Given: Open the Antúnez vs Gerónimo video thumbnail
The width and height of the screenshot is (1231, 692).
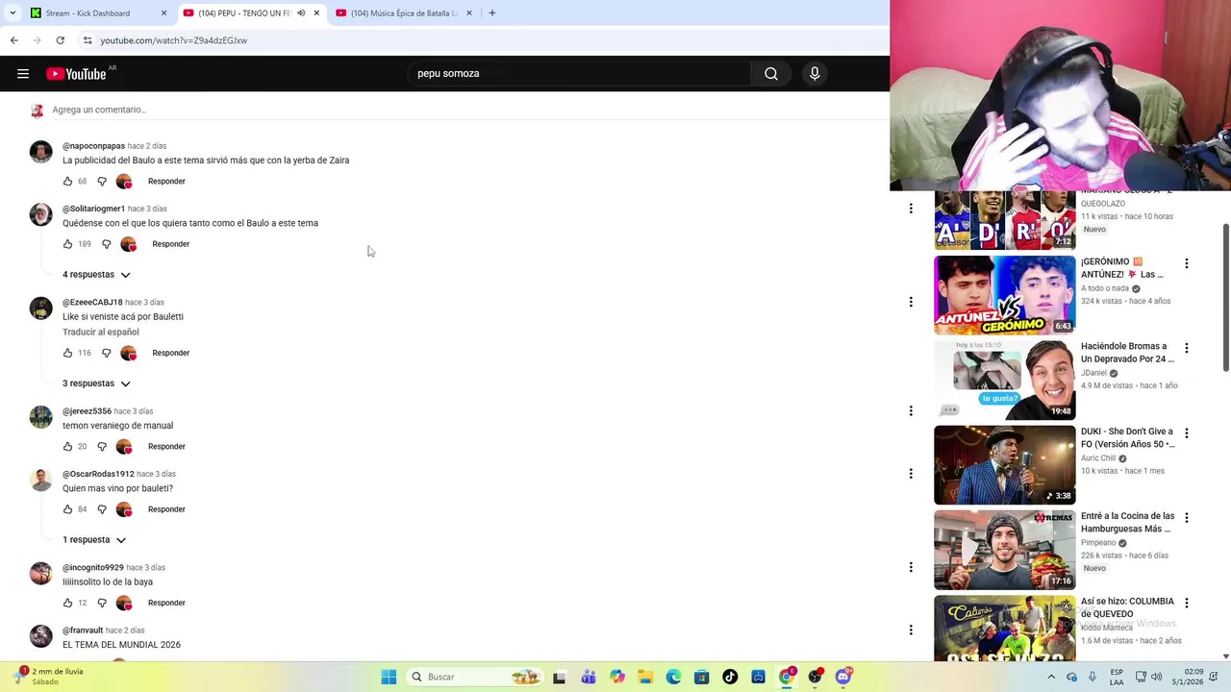Looking at the screenshot, I should (x=1005, y=295).
